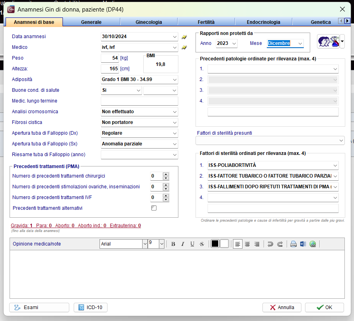
Task: Select the black text color swatch
Action: (215, 244)
